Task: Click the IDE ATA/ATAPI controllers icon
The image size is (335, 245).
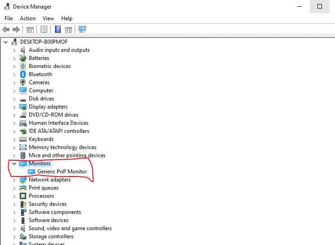Action: click(23, 131)
